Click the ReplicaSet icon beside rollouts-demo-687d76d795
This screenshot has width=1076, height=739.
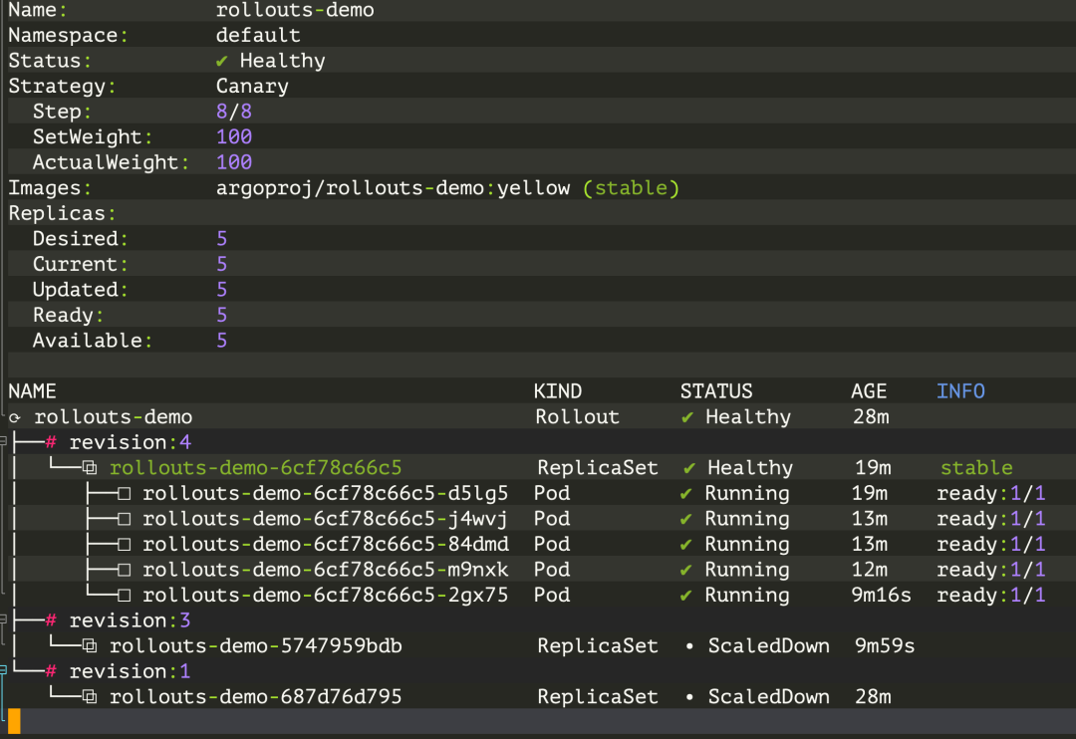coord(90,696)
